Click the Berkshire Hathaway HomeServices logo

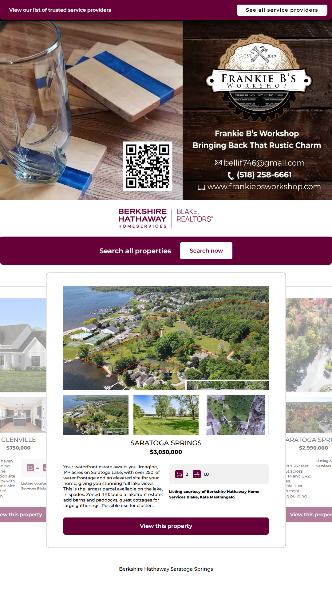[166, 218]
